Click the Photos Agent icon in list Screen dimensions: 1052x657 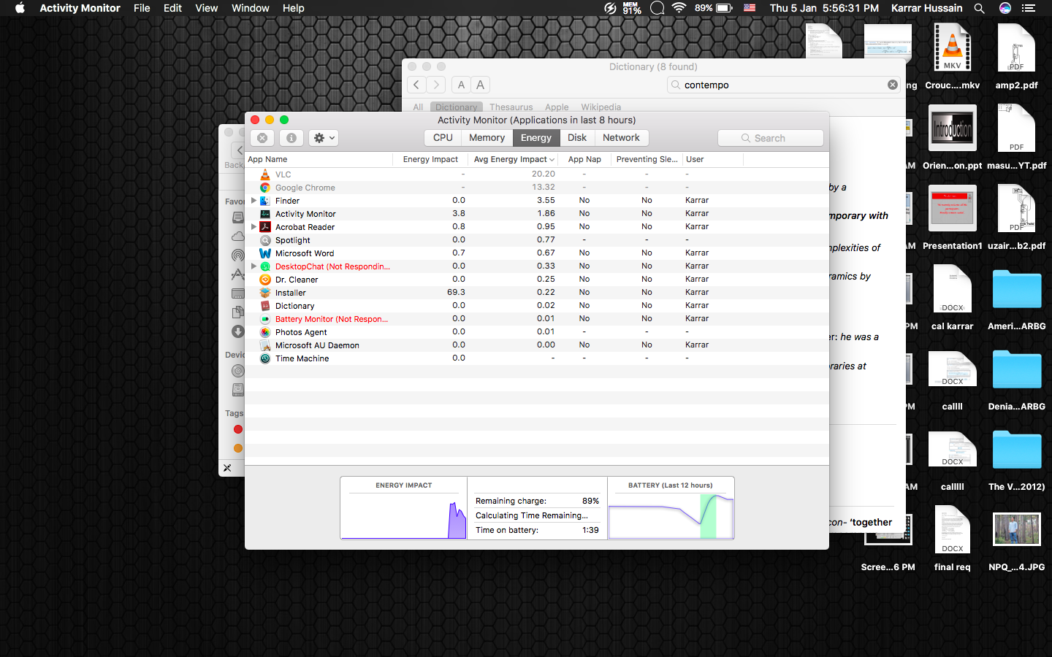[265, 332]
